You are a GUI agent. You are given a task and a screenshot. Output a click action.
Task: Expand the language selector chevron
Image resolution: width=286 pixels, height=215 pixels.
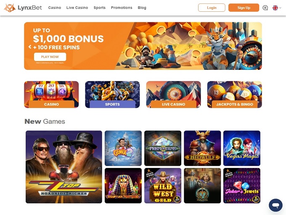point(280,8)
